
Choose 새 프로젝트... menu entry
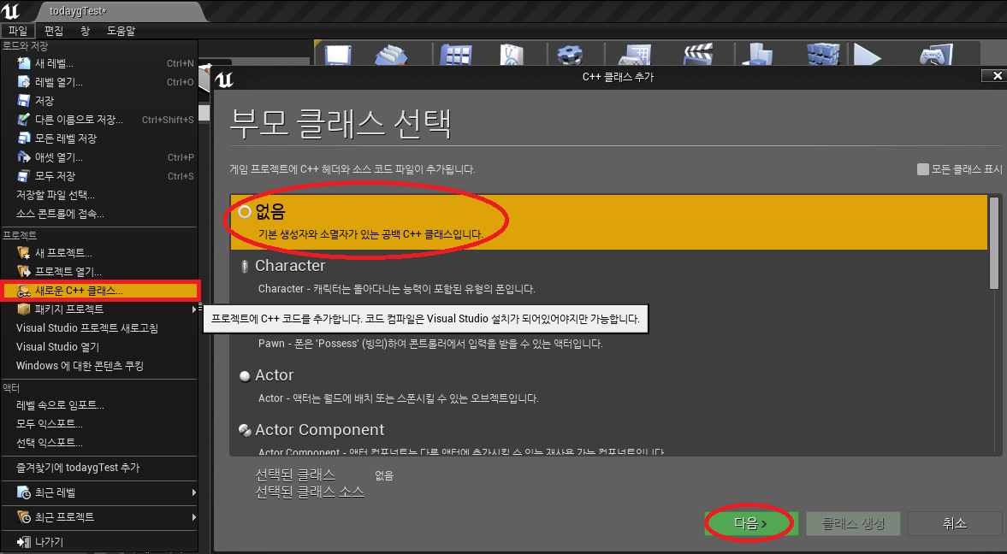(99, 253)
